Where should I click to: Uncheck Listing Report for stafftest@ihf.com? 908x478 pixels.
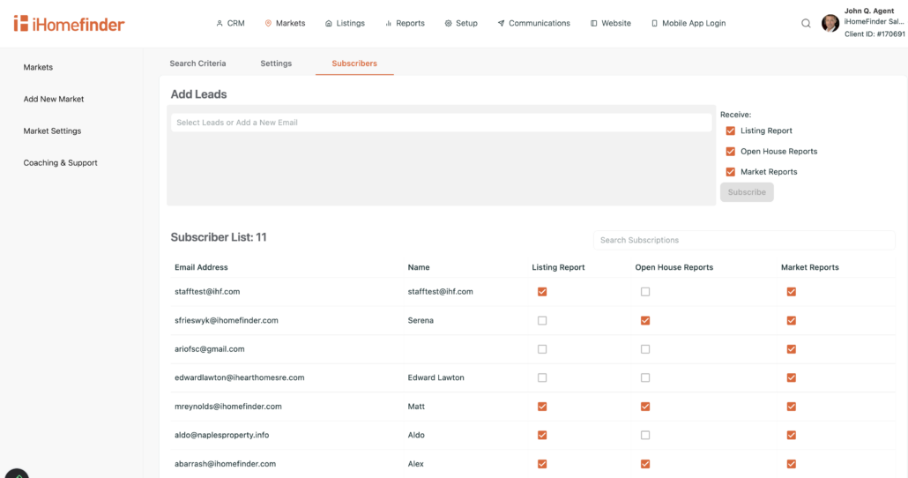(x=542, y=291)
